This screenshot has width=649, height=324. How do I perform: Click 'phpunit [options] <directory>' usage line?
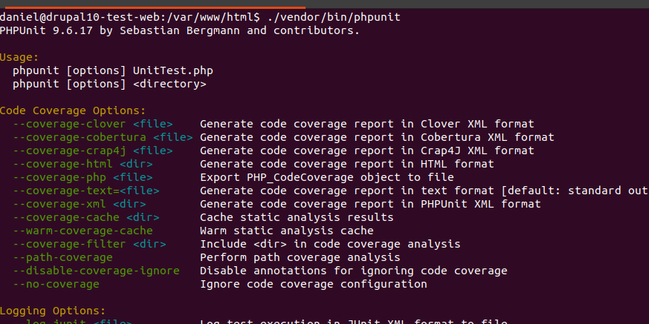pyautogui.click(x=110, y=84)
